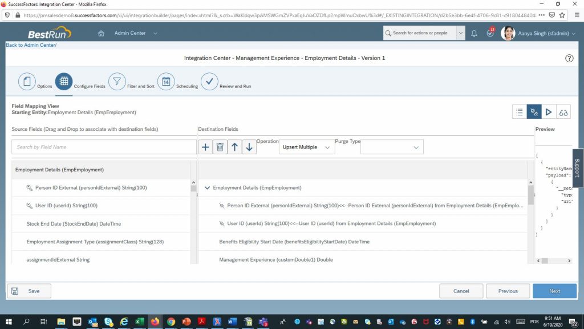This screenshot has height=329, width=584.
Task: Click the key icon beside source Person ID External
Action: pos(30,187)
